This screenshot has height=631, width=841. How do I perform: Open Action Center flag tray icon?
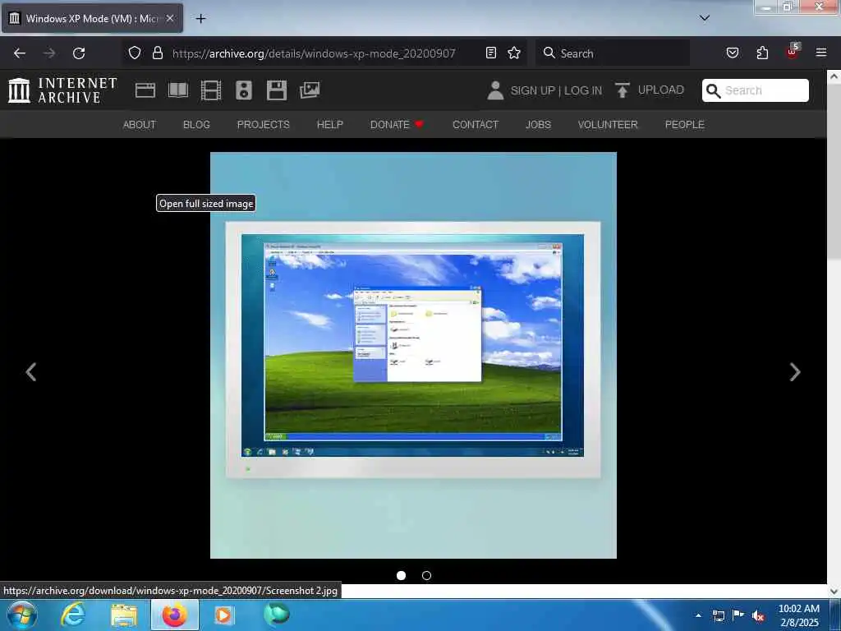738,615
